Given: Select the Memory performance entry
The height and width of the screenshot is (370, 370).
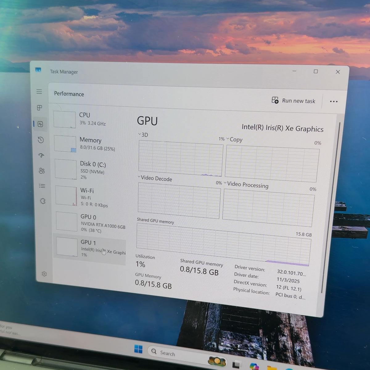Looking at the screenshot, I should pyautogui.click(x=90, y=144).
